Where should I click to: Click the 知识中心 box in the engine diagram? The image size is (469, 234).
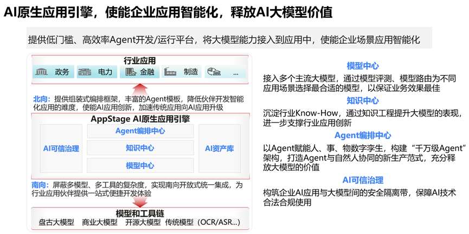[x=140, y=148]
